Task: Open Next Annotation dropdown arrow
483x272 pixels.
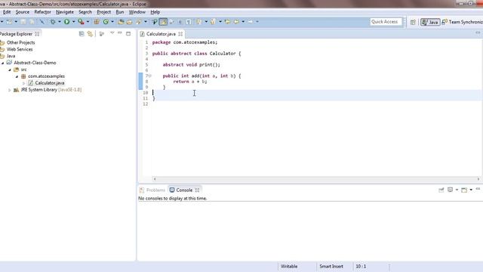Action: point(206,22)
